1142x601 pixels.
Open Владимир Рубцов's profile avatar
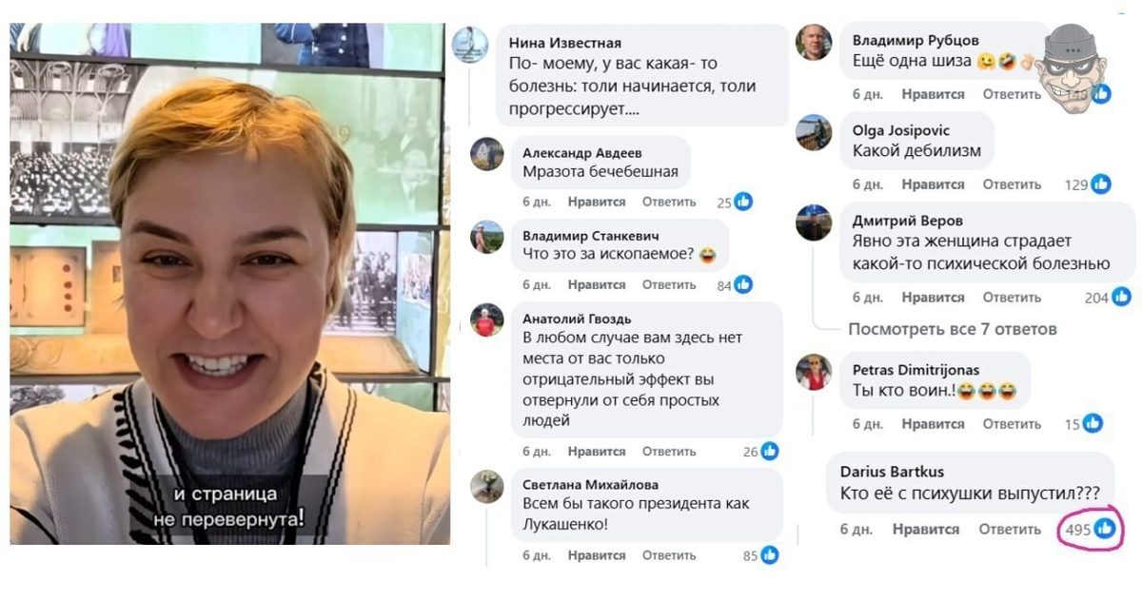click(814, 43)
